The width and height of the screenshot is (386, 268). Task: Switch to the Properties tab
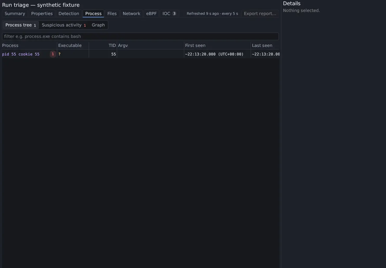pyautogui.click(x=42, y=13)
